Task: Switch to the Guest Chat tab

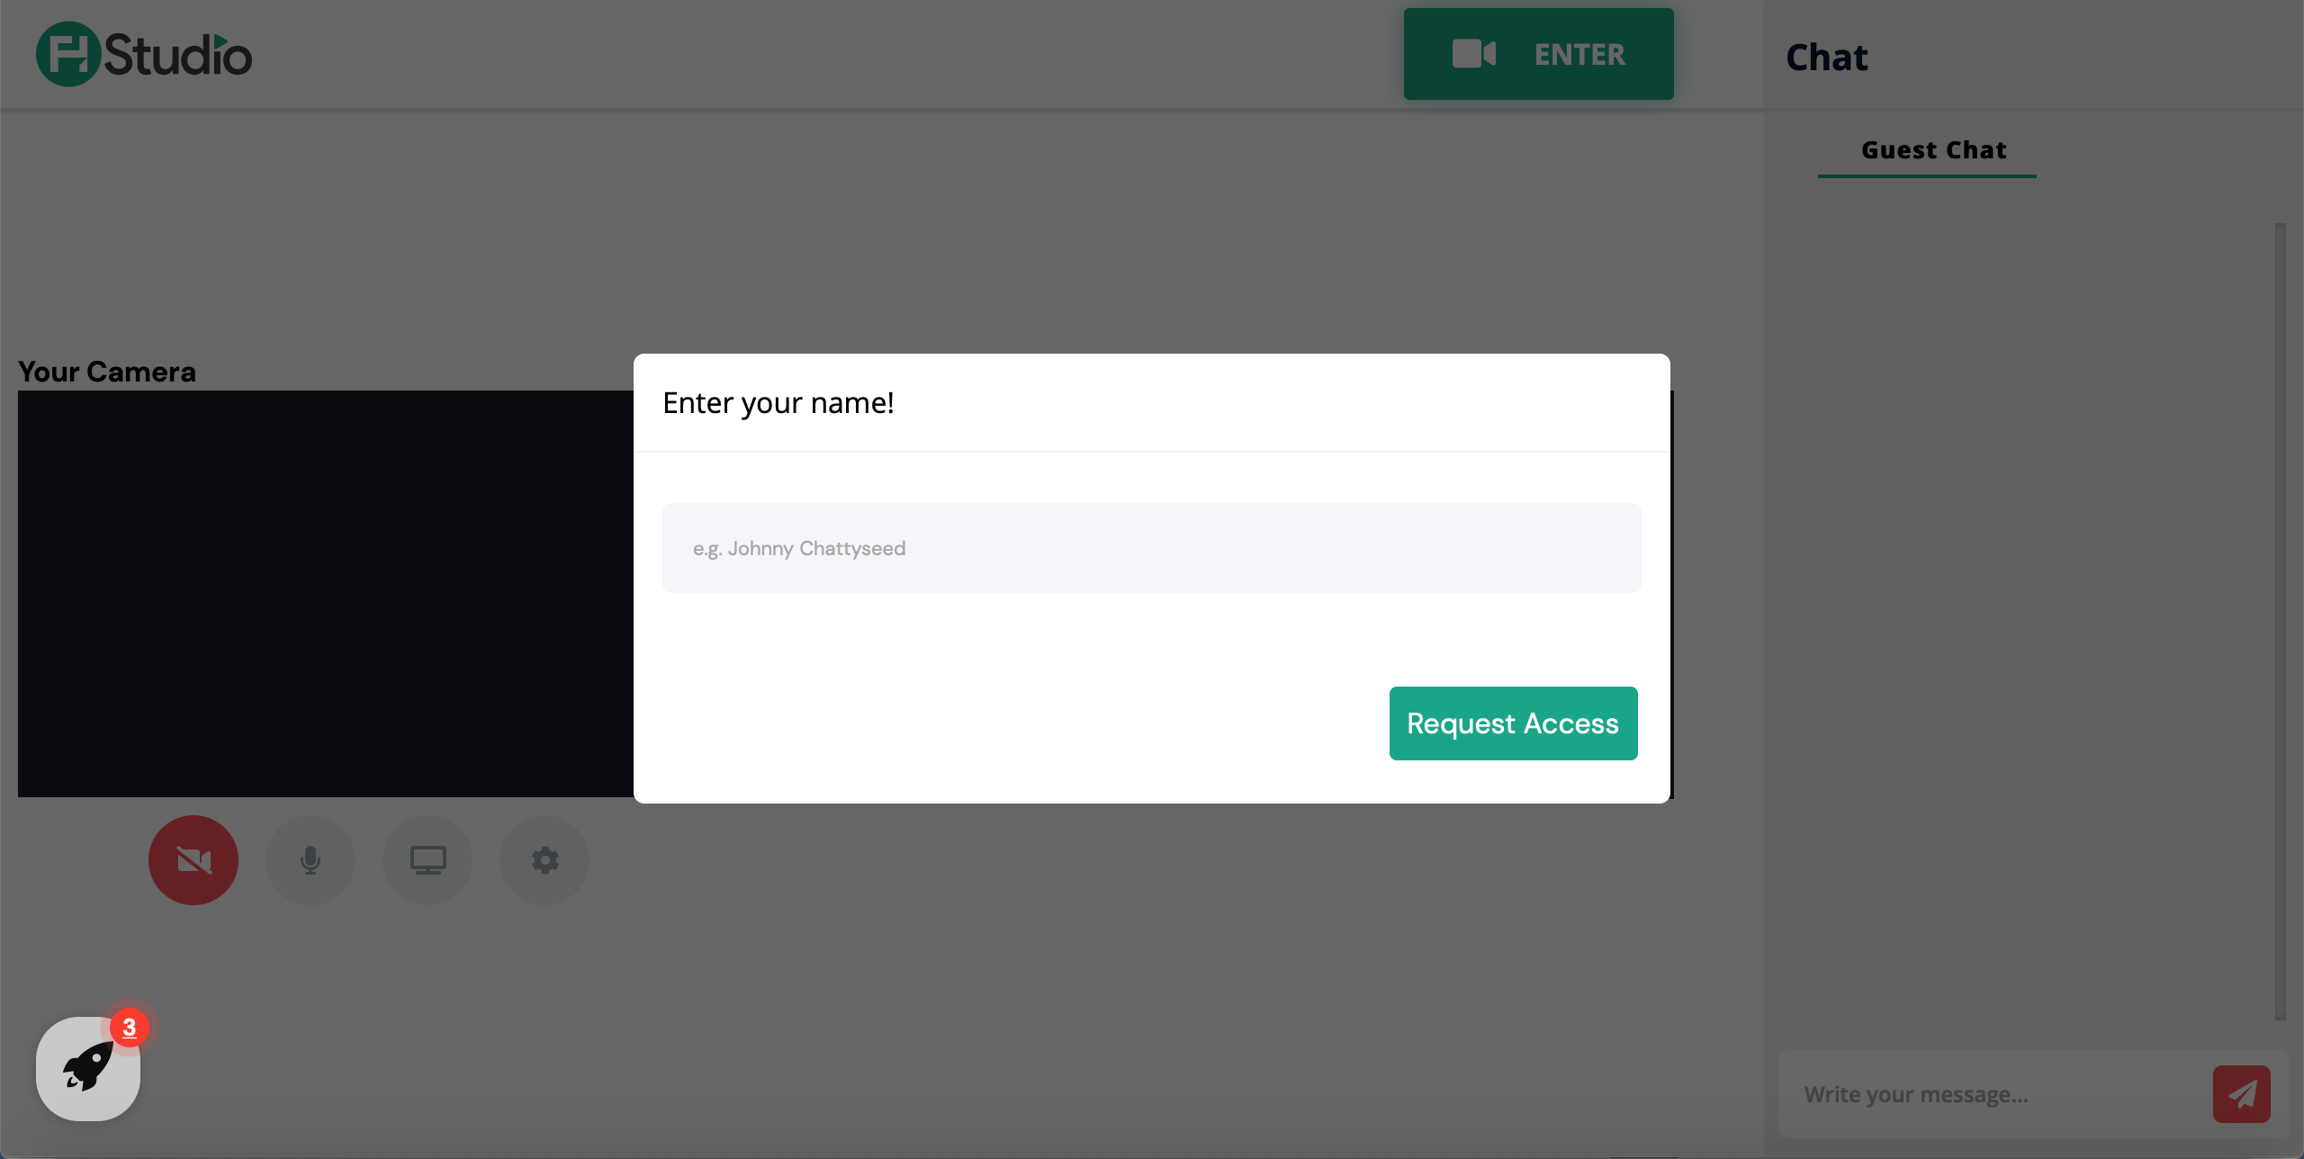Action: (1933, 150)
